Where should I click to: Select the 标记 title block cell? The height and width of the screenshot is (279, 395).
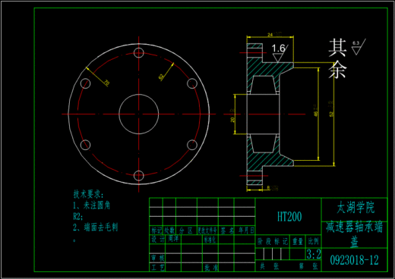[x=156, y=230]
